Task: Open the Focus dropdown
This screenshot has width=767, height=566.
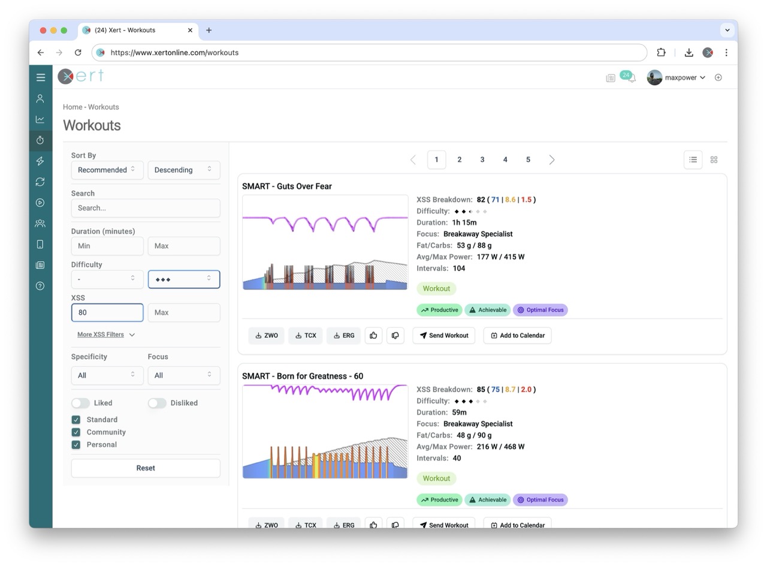Action: (x=183, y=375)
